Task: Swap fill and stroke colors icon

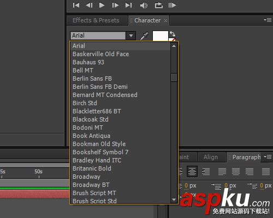Action: click(x=173, y=34)
